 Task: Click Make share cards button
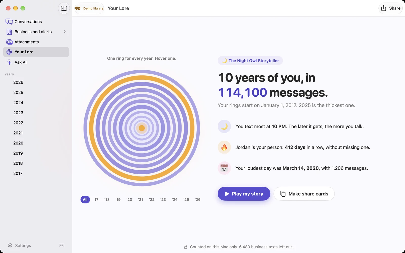(304, 194)
